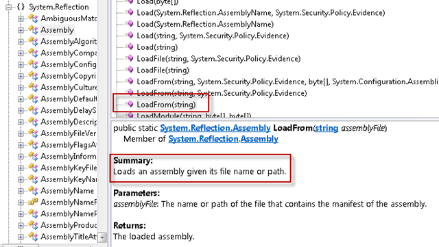
Task: Click method icon of LoadFile(string, System.Security.Policy.Evidence)
Action: pyautogui.click(x=130, y=58)
